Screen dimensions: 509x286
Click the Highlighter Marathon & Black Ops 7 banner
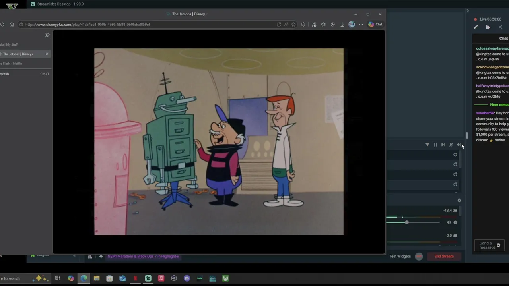(143, 256)
